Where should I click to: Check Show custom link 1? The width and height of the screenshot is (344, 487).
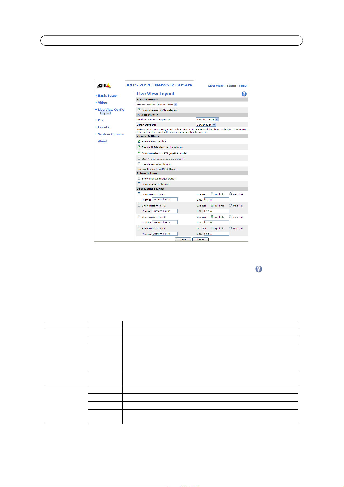click(139, 194)
